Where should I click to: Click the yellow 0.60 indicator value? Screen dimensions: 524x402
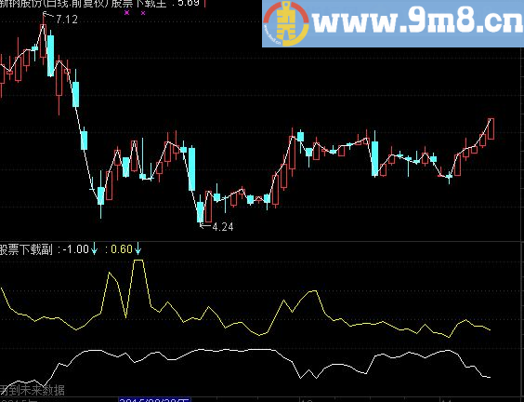click(122, 249)
